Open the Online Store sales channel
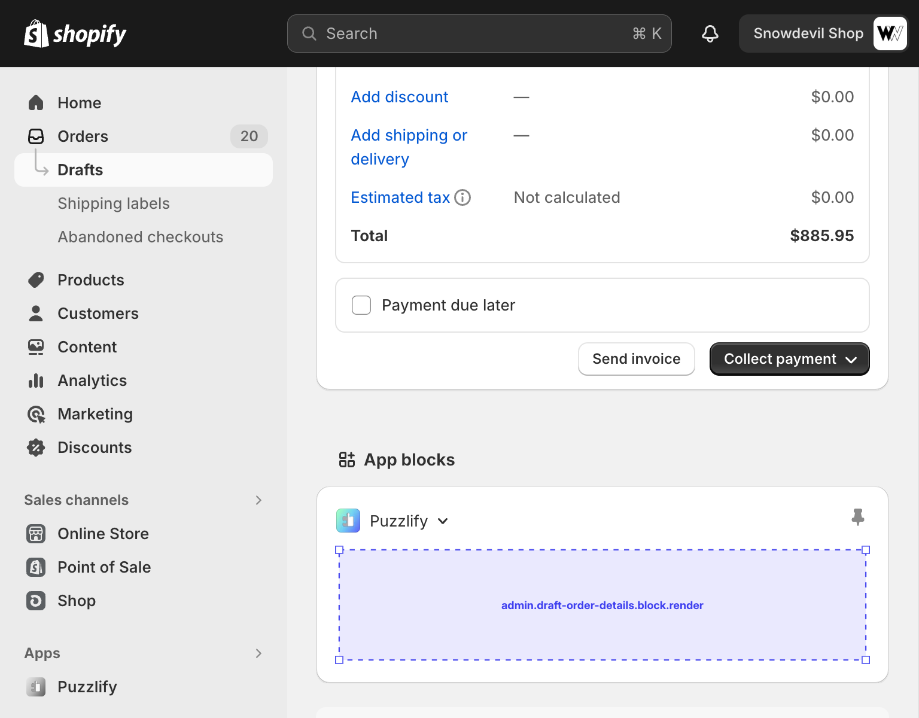Viewport: 919px width, 718px height. pos(103,534)
